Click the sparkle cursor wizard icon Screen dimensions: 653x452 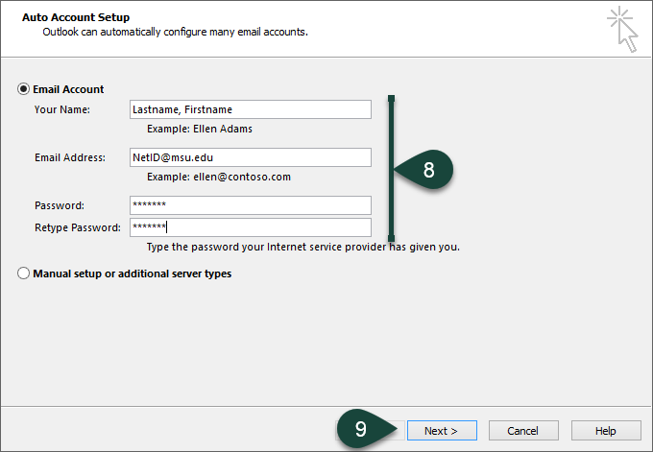[621, 28]
